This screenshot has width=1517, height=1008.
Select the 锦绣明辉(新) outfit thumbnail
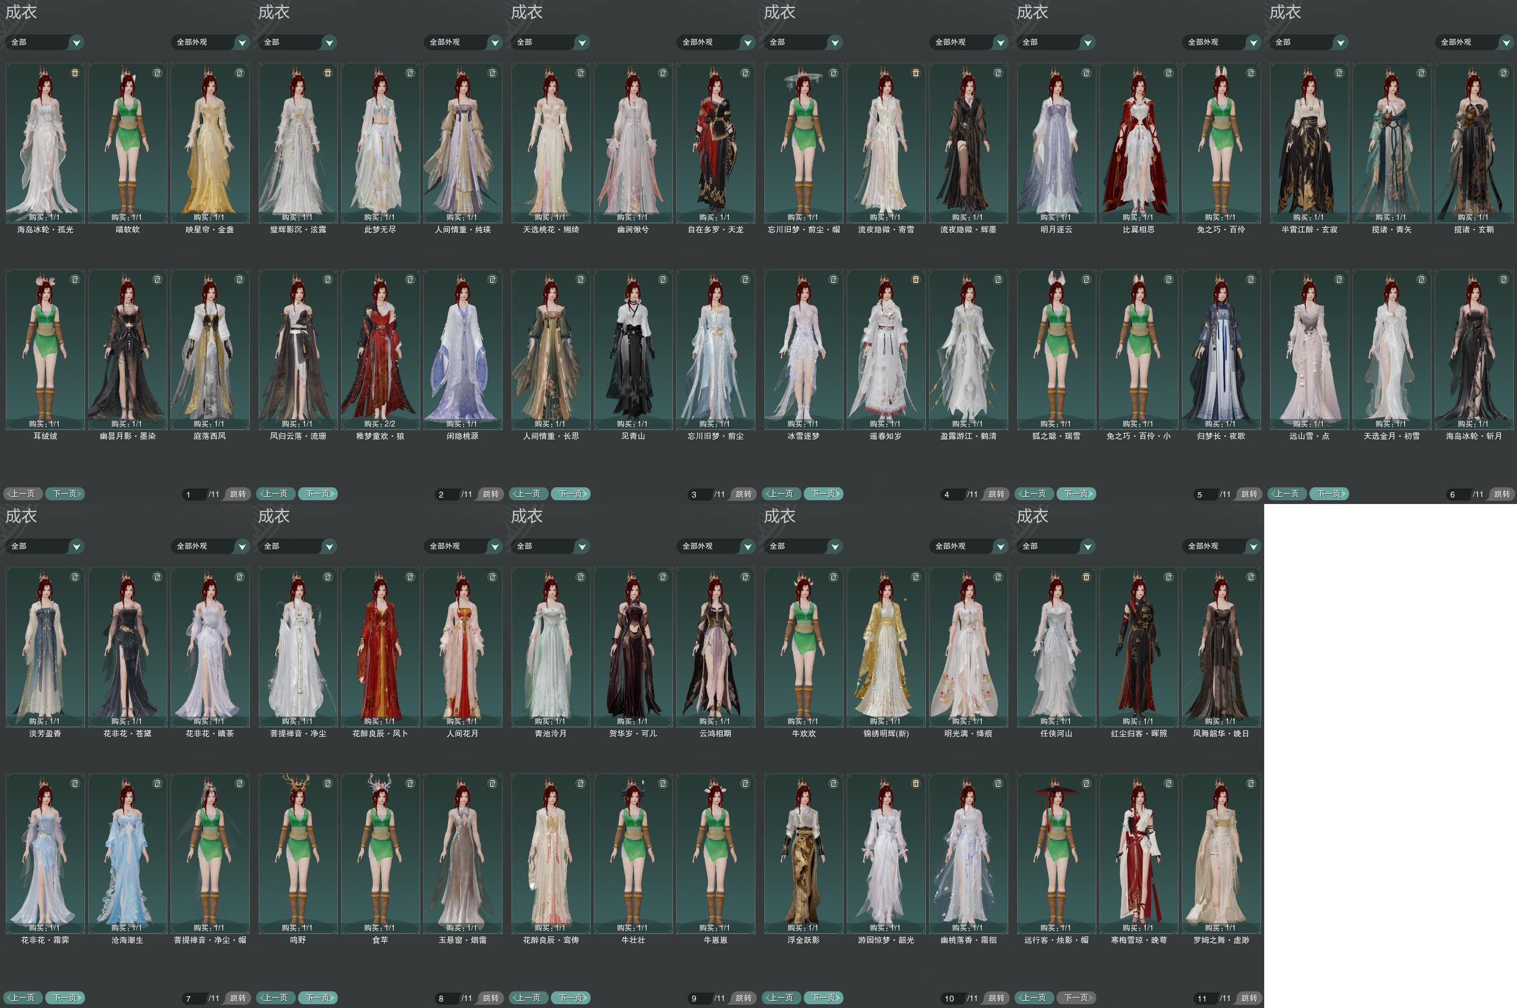tap(886, 648)
